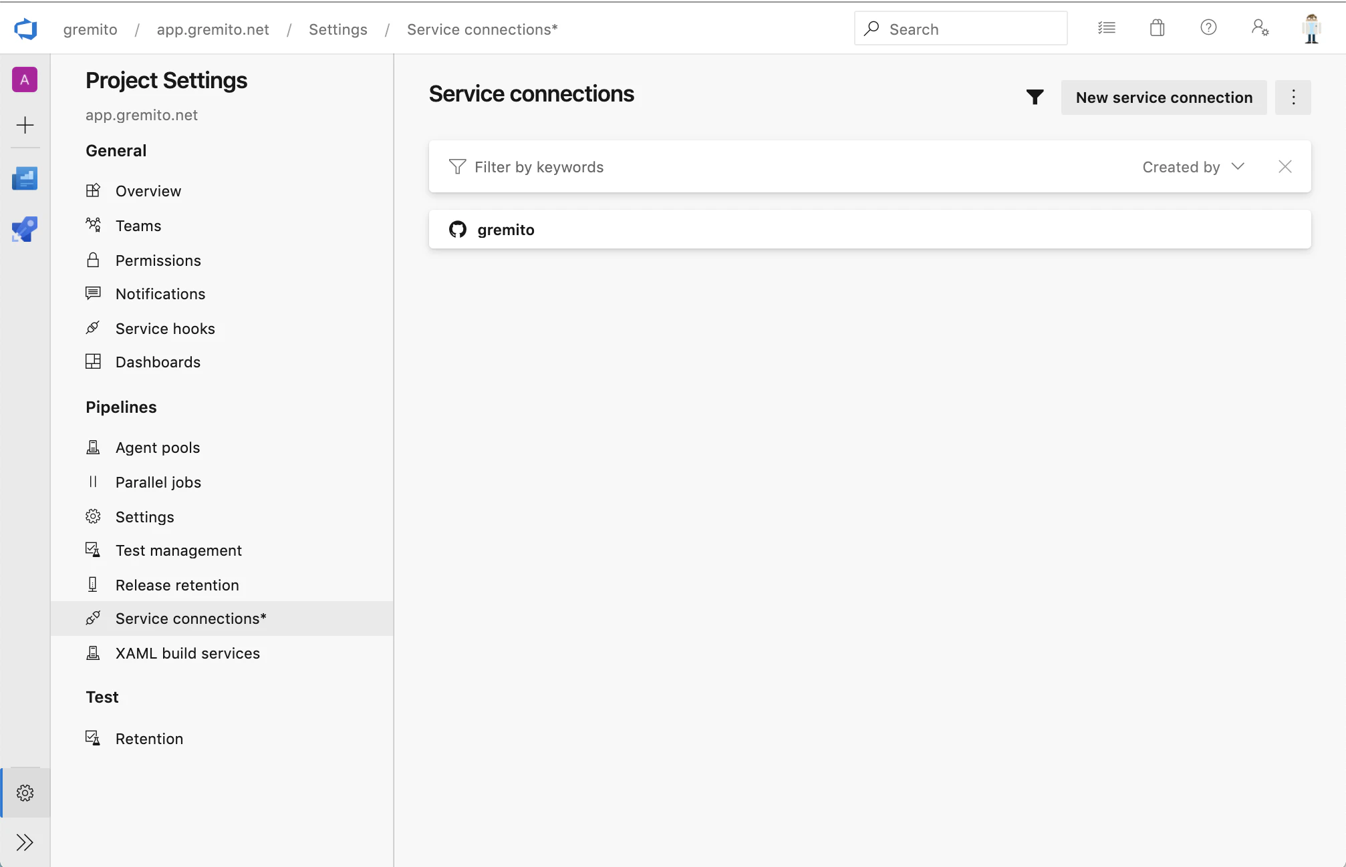Open Release retention under Pipelines
This screenshot has height=867, width=1346.
pyautogui.click(x=222, y=585)
